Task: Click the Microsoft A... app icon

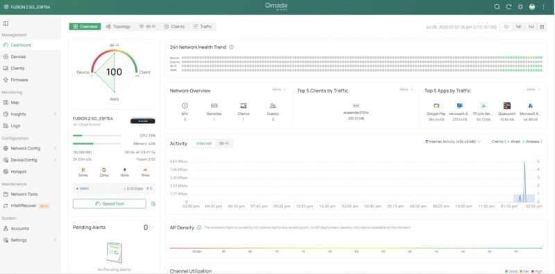Action: (530, 106)
